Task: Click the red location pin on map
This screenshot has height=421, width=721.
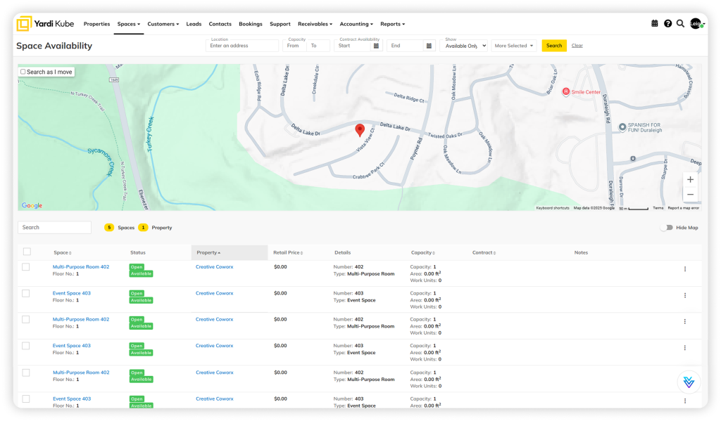Action: (x=360, y=130)
